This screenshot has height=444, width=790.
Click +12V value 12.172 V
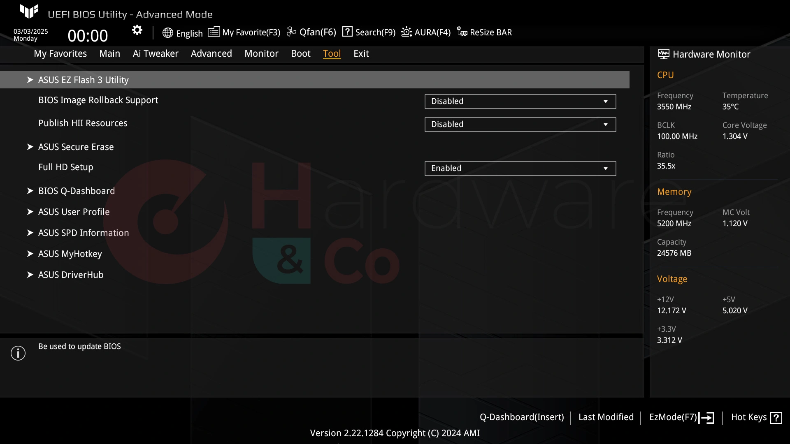pos(671,311)
